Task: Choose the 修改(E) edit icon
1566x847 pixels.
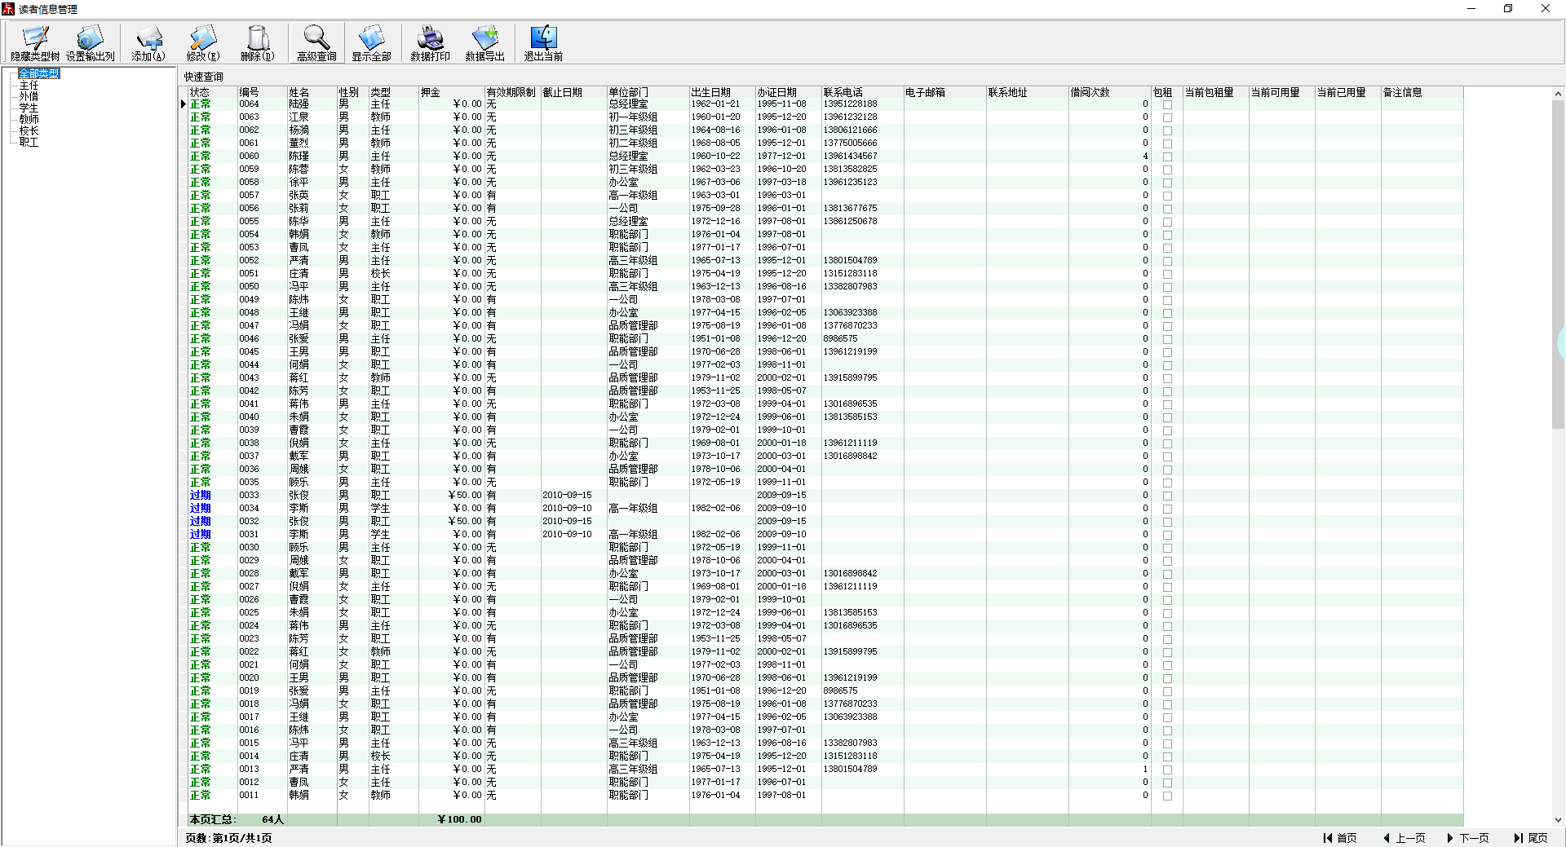Action: pyautogui.click(x=203, y=43)
